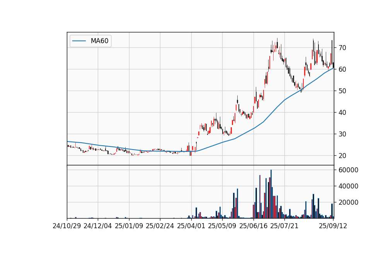This screenshot has width=371, height=266.
Task: Click the 25/07/21 date axis label
Action: tap(284, 226)
